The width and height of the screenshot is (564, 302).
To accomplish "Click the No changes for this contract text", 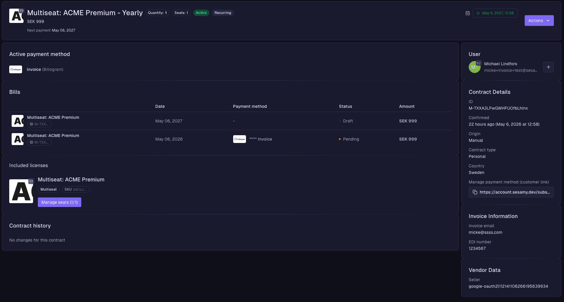I will (37, 240).
